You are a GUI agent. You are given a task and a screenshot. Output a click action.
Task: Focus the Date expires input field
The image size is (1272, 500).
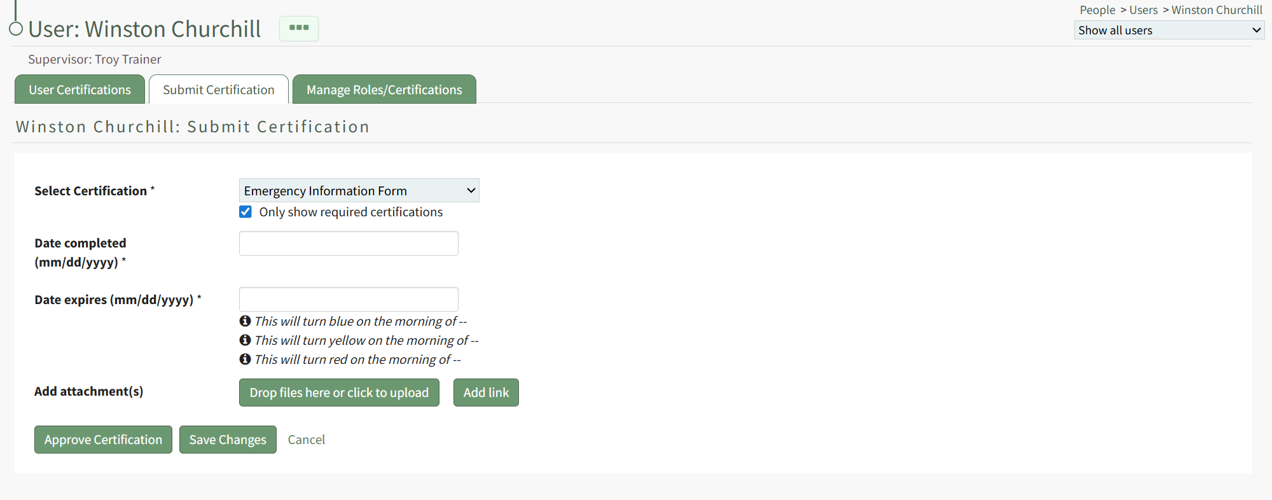tap(349, 300)
